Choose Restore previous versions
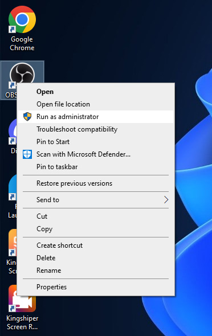 [x=96, y=183]
